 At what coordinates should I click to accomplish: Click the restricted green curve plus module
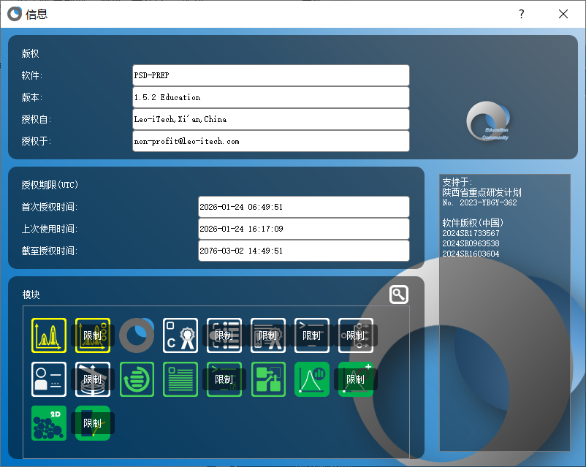pos(356,379)
